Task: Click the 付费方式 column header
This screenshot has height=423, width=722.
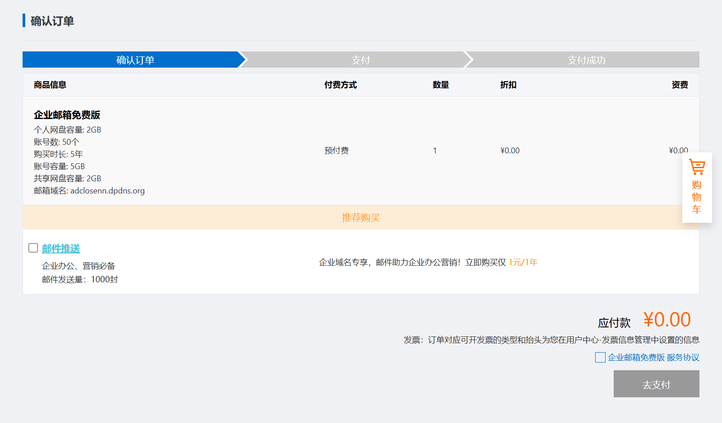Action: coord(340,85)
